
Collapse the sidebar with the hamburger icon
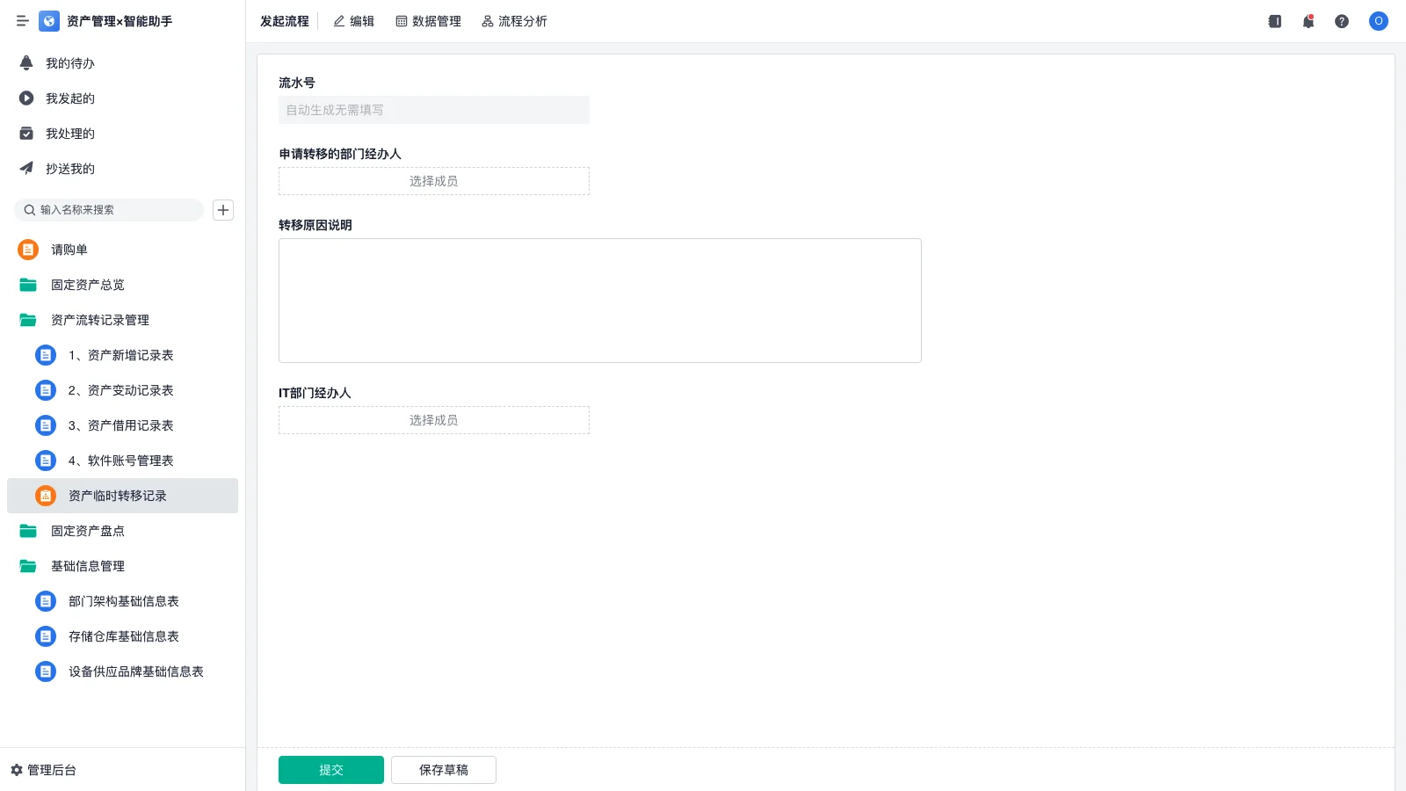23,21
